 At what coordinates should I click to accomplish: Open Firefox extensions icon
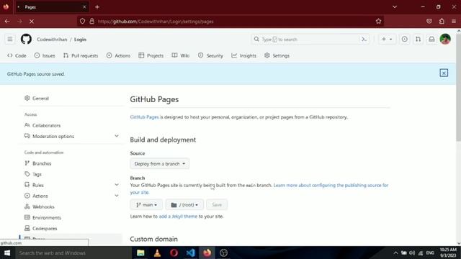(442, 21)
